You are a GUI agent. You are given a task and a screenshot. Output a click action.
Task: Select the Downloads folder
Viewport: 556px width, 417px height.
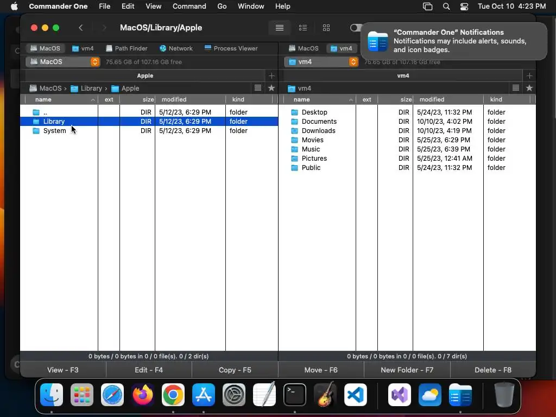pyautogui.click(x=407, y=130)
